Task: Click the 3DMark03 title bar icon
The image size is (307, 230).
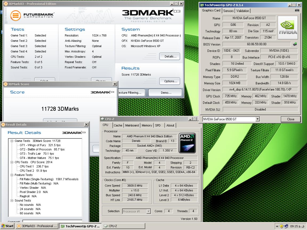Action: [x=6, y=4]
